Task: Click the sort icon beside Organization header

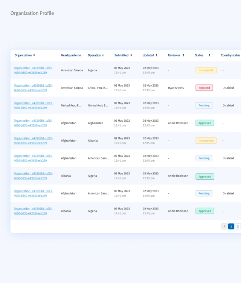Action: 34,55
